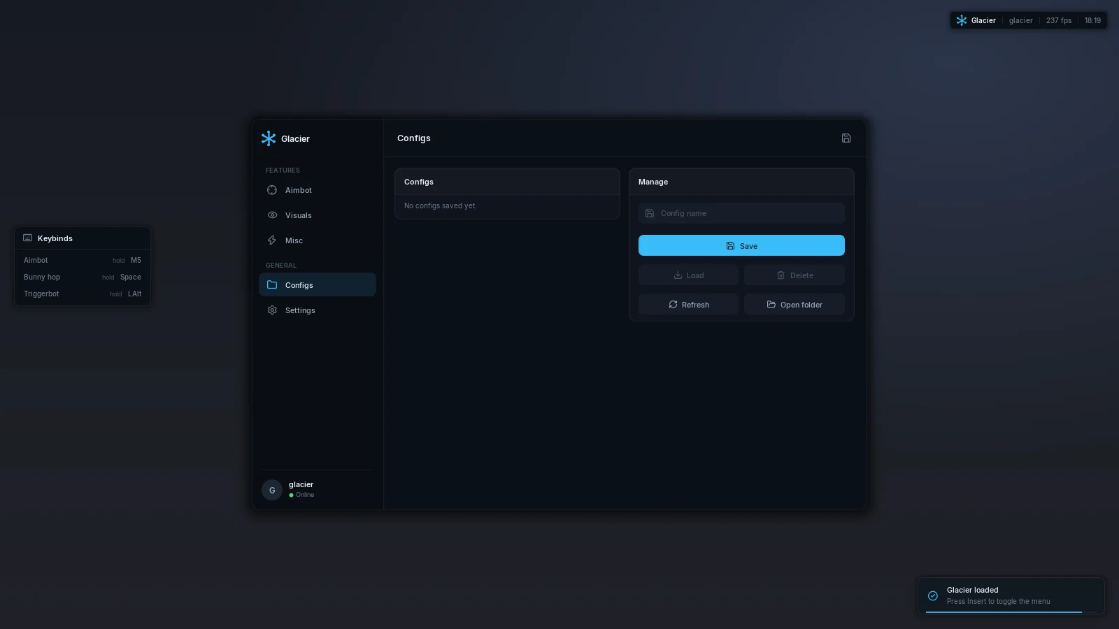Click the Open folder button

[794, 305]
